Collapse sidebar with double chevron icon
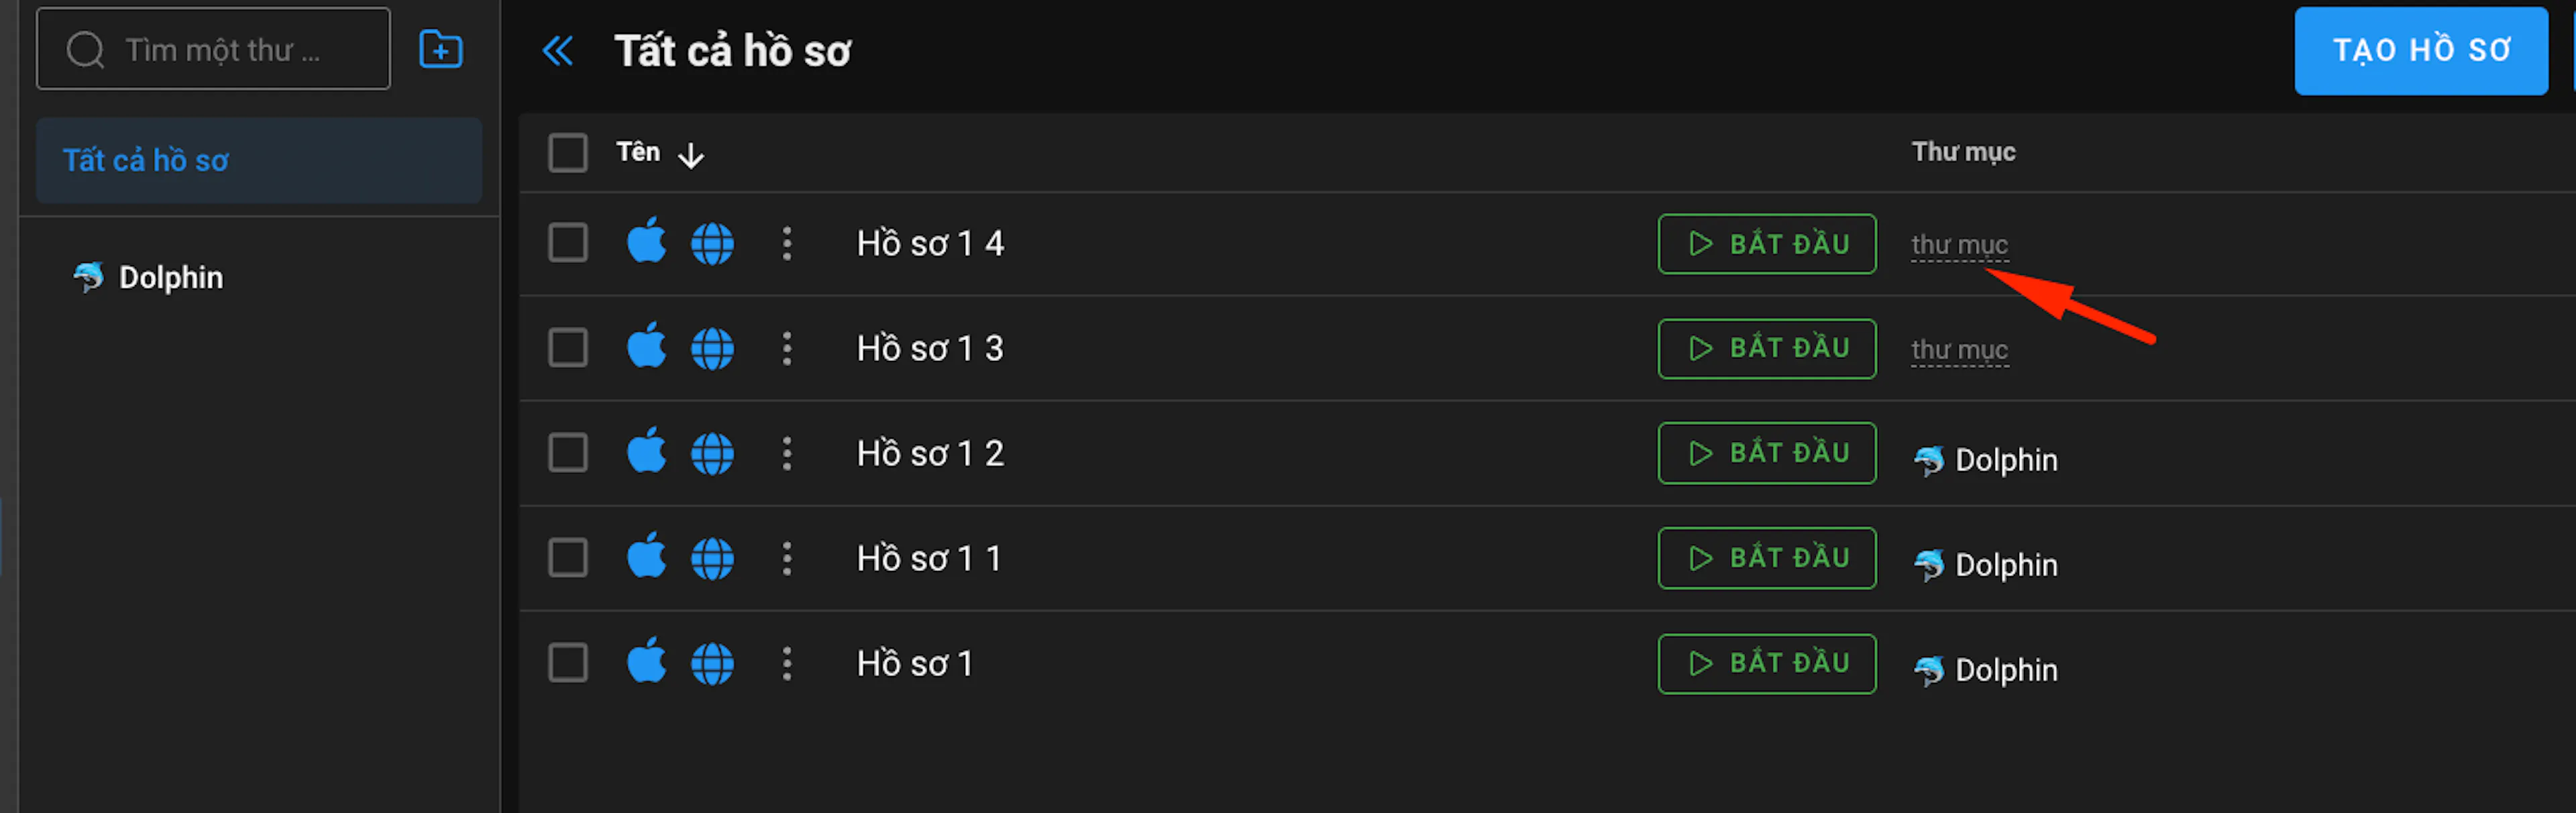 [x=557, y=50]
